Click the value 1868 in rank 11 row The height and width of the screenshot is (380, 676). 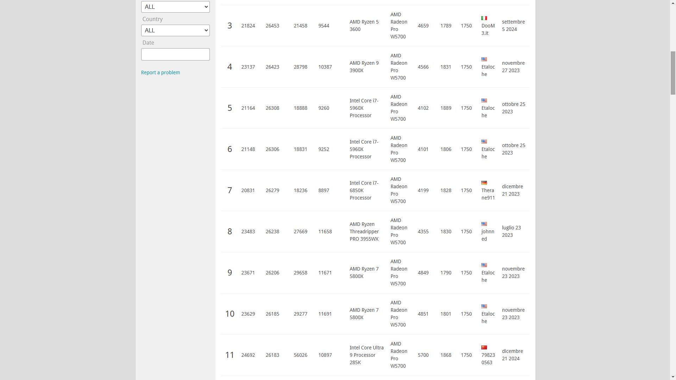point(446,355)
